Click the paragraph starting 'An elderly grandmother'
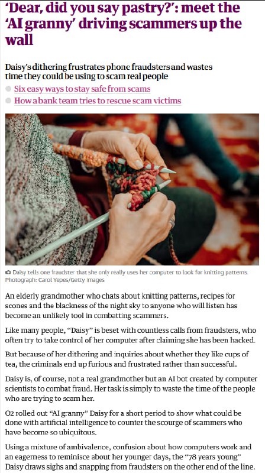This screenshot has width=265, height=473. point(121,306)
